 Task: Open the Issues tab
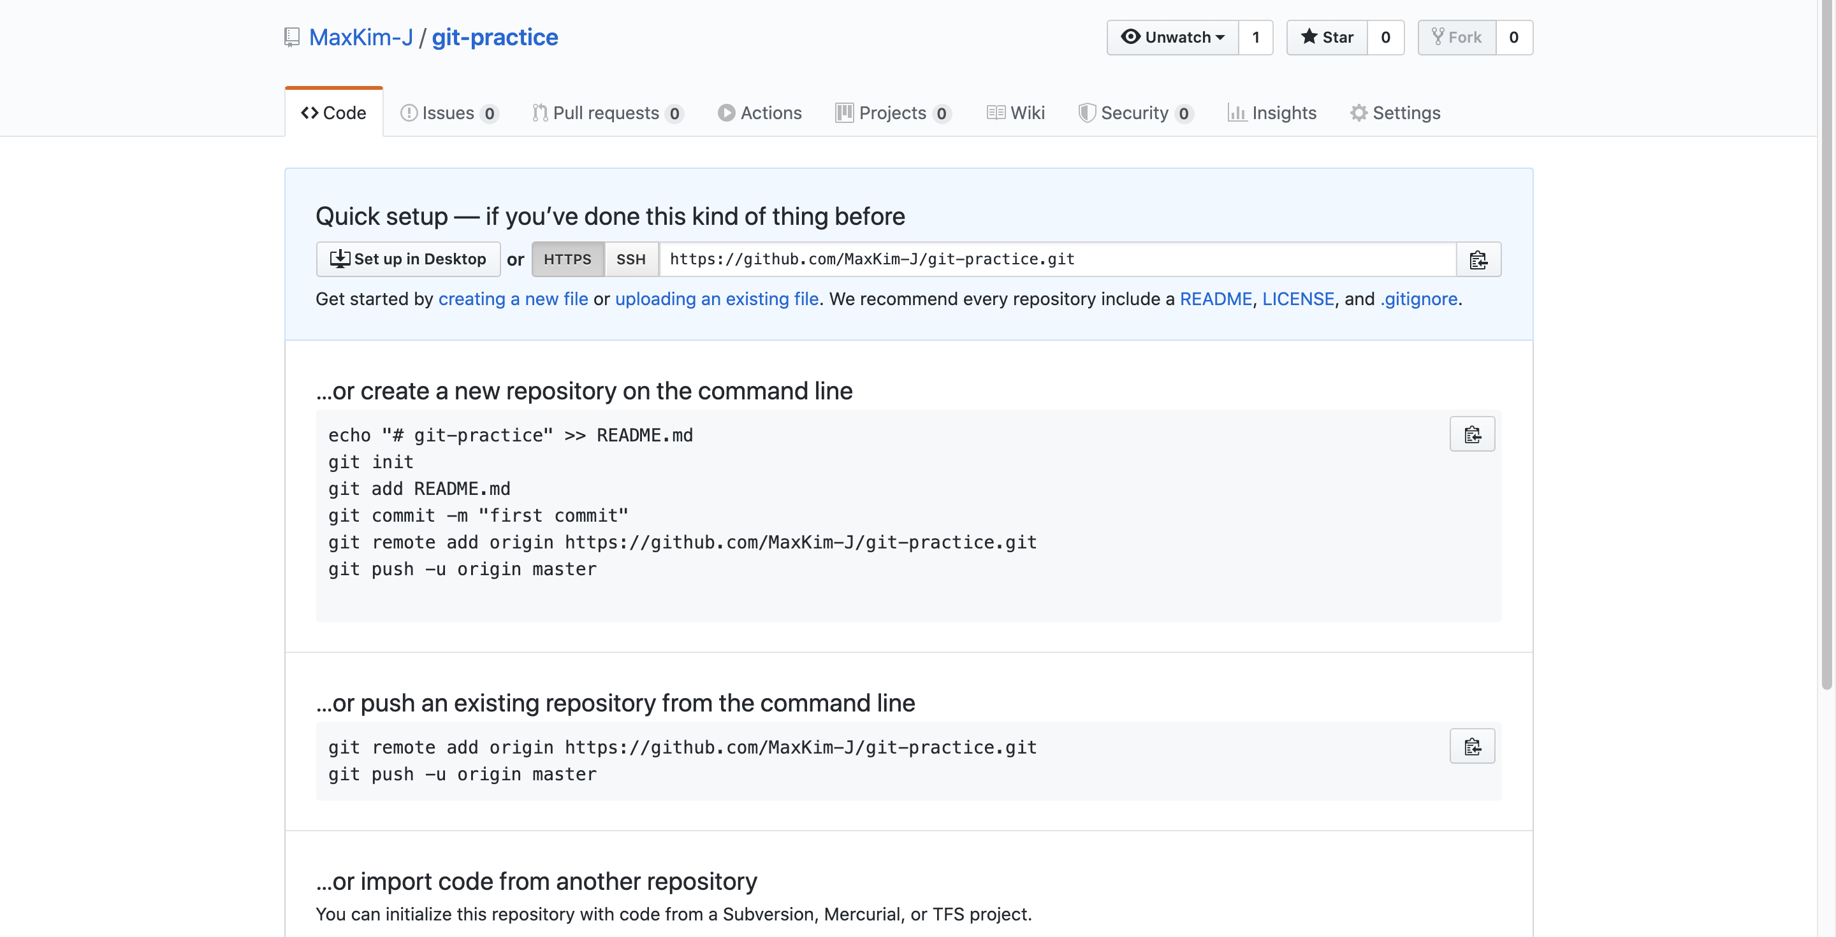pyautogui.click(x=449, y=113)
